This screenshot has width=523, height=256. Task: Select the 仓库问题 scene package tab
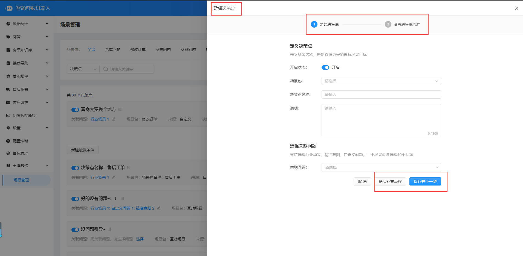coord(113,49)
